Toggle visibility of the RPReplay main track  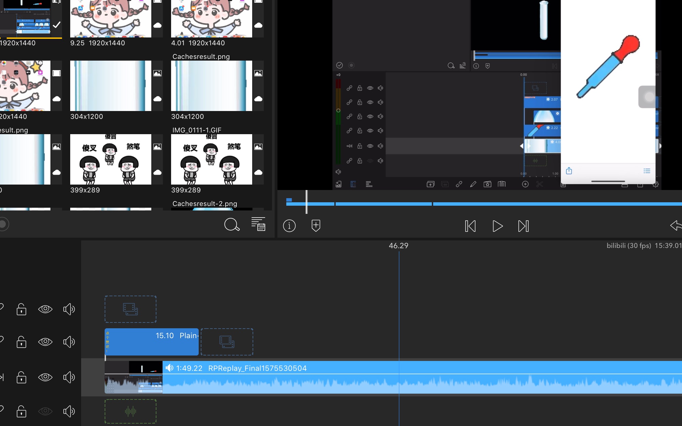point(45,377)
